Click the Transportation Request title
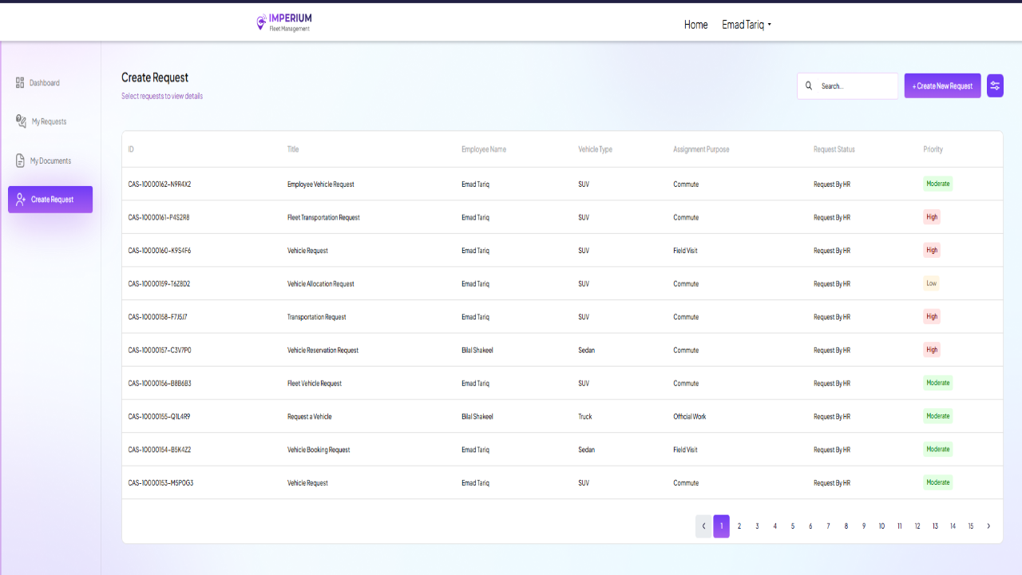 [317, 317]
